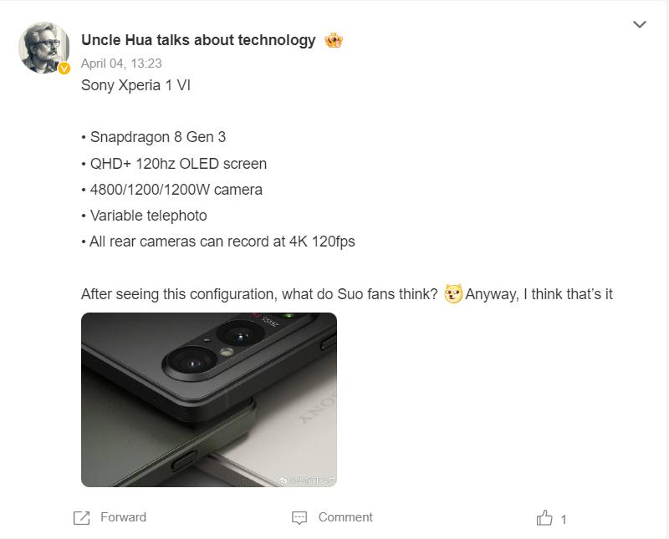This screenshot has width=669, height=539.
Task: Click the crown membership badge beside username
Action: [333, 40]
